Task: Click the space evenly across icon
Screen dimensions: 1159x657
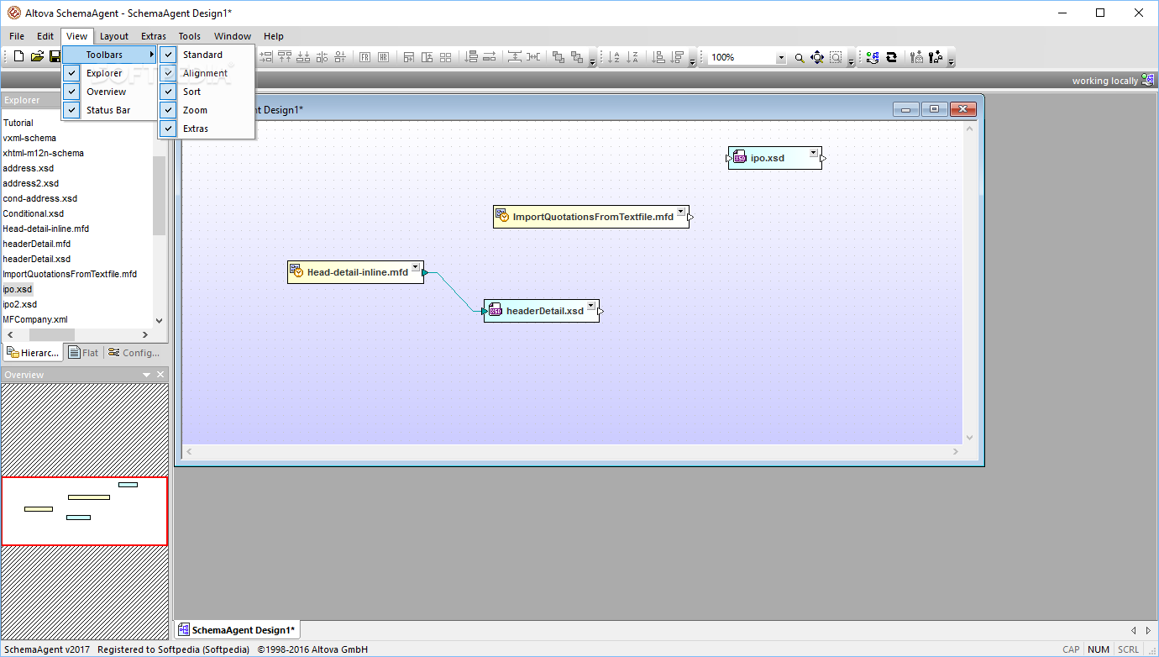Action: pos(533,57)
